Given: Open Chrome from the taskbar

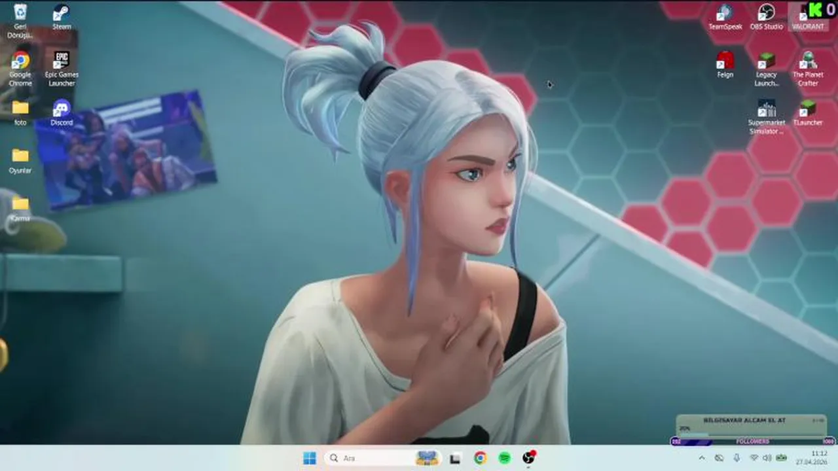Looking at the screenshot, I should [x=480, y=458].
